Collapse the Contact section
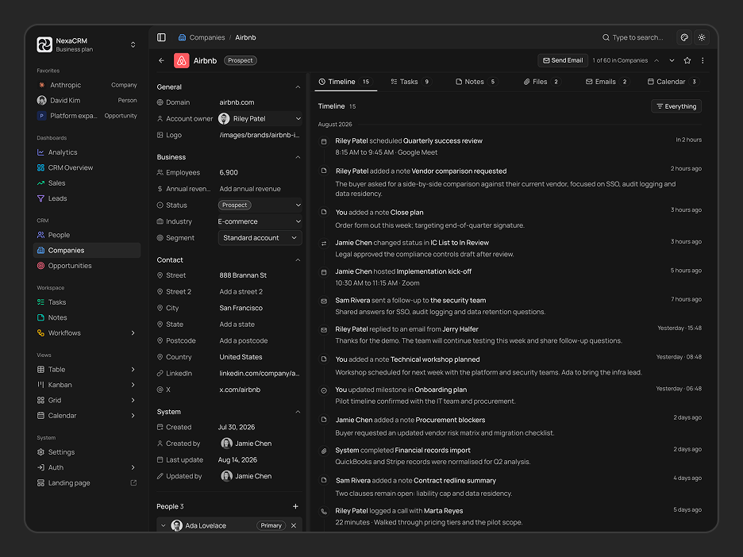Viewport: 743px width, 557px height. [x=298, y=260]
